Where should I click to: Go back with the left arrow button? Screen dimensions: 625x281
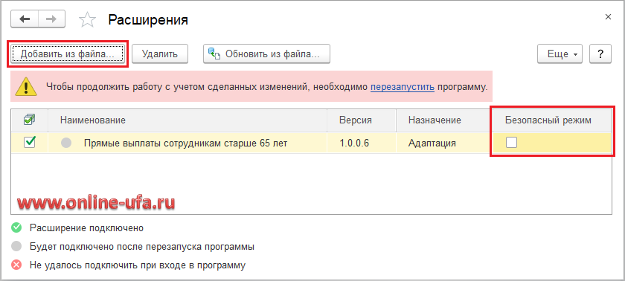tap(25, 19)
